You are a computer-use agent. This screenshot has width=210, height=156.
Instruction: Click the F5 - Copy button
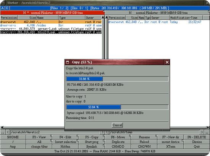click(92, 137)
